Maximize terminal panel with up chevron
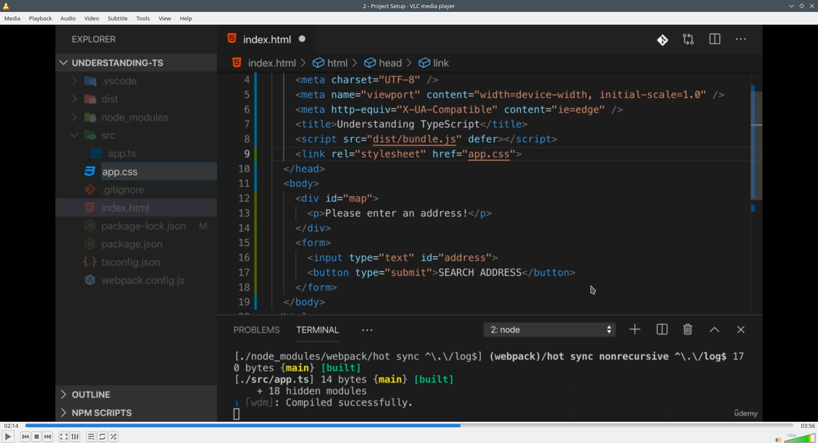 point(714,330)
